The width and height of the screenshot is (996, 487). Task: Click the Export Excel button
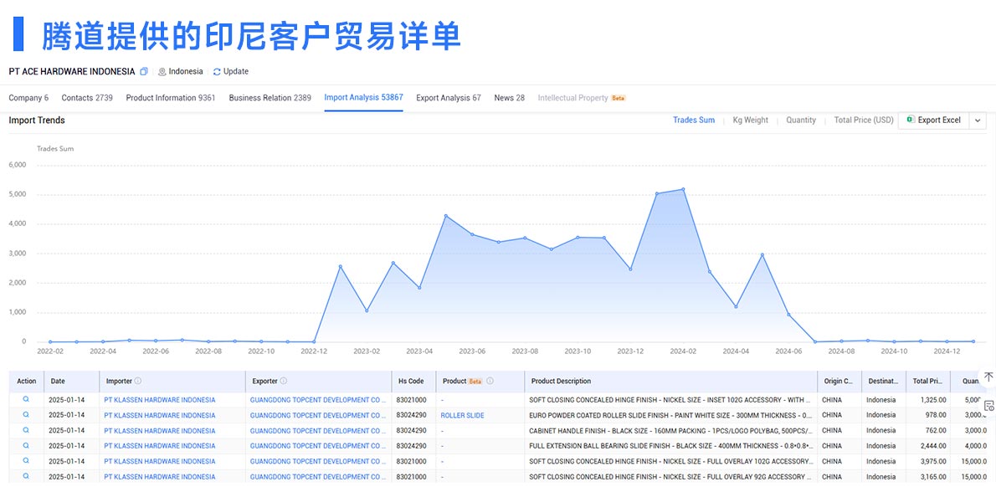(933, 120)
